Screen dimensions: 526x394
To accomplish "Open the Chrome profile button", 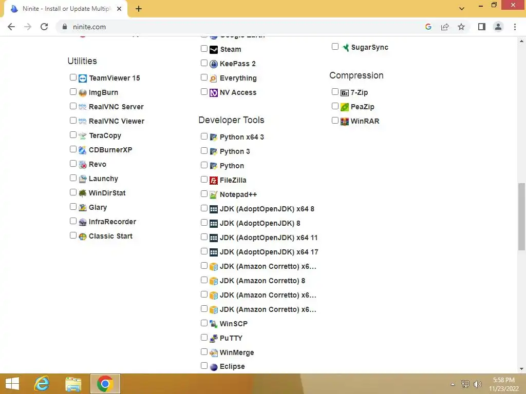I will [x=498, y=27].
